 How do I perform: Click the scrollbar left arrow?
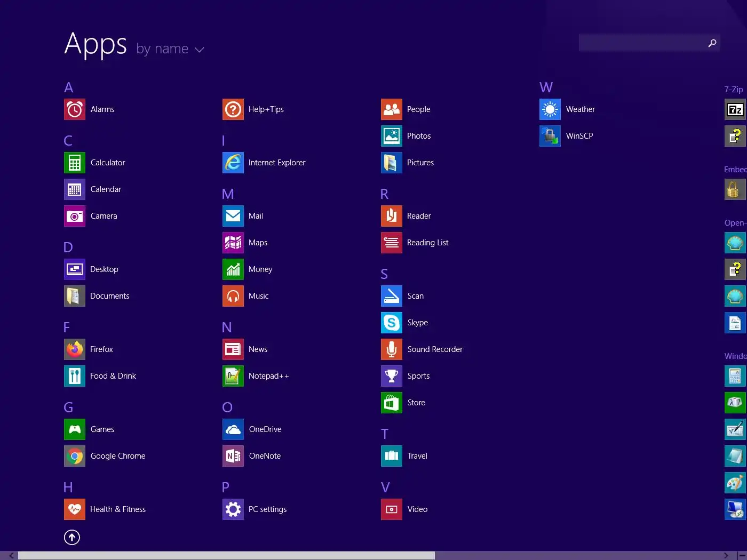coord(11,555)
